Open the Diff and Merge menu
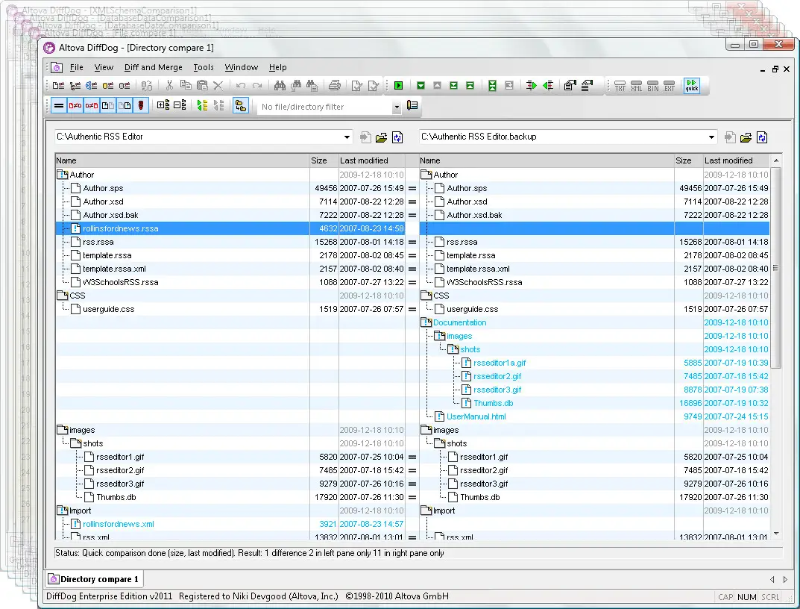The image size is (800, 609). 153,67
